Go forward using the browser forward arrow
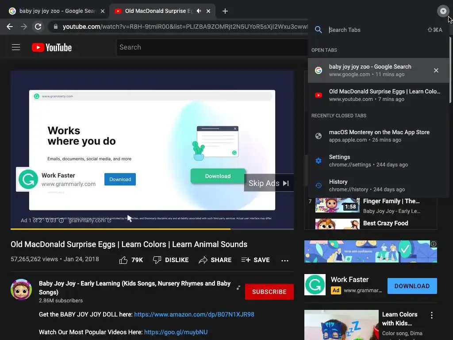 coord(24,27)
